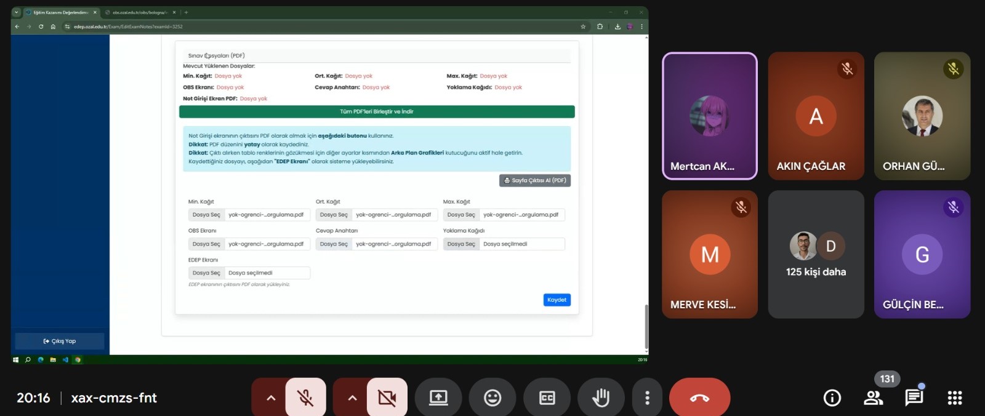Click the present screen icon

coord(438,398)
